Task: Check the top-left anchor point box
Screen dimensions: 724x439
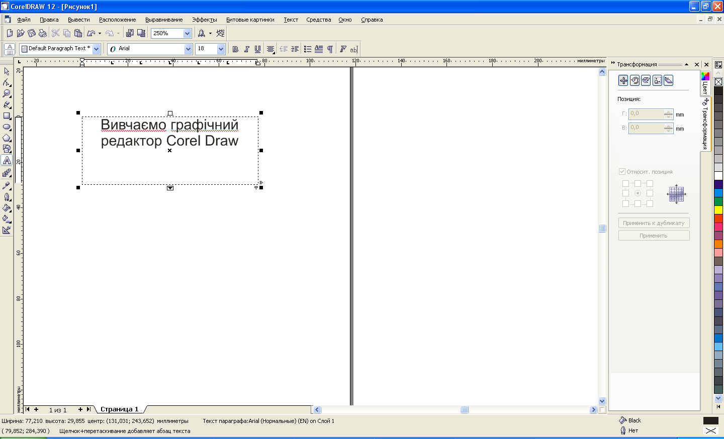Action: click(625, 183)
